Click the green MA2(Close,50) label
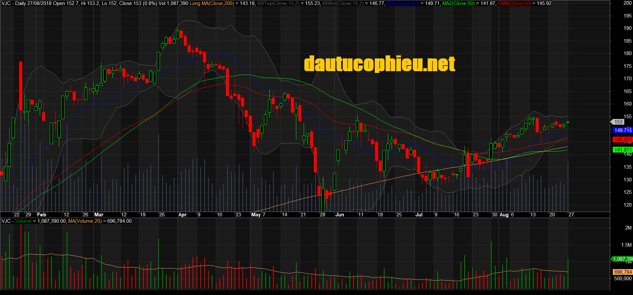Screen dimensions: 633x295 (458, 3)
